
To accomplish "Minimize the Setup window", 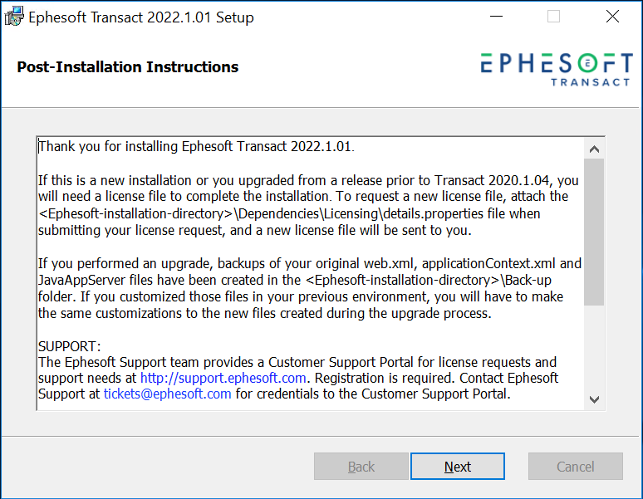I will pyautogui.click(x=496, y=17).
